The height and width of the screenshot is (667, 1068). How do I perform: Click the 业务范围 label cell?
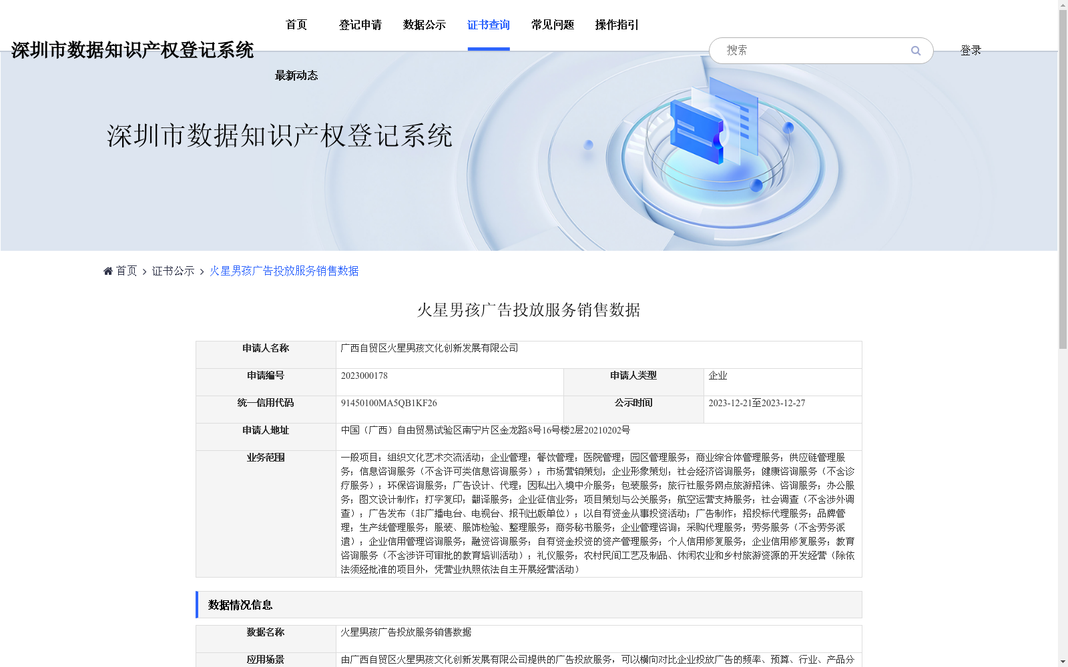[266, 514]
